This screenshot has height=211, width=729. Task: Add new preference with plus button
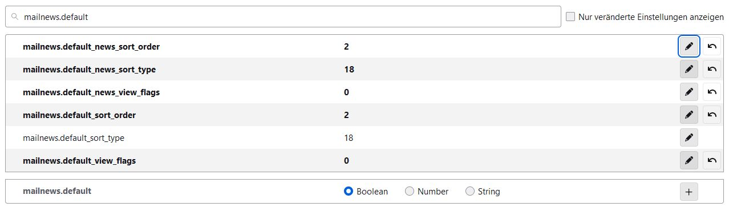[689, 192]
